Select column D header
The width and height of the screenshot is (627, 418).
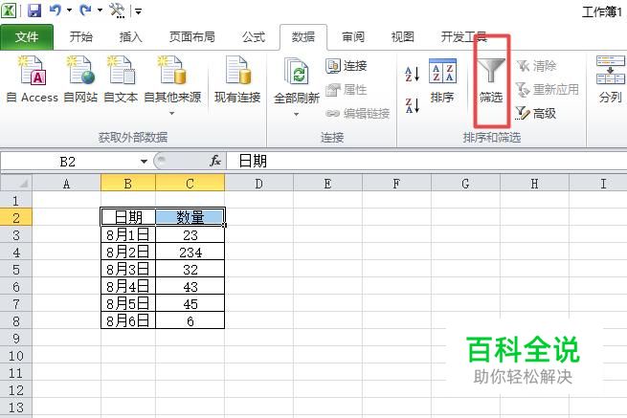click(258, 184)
